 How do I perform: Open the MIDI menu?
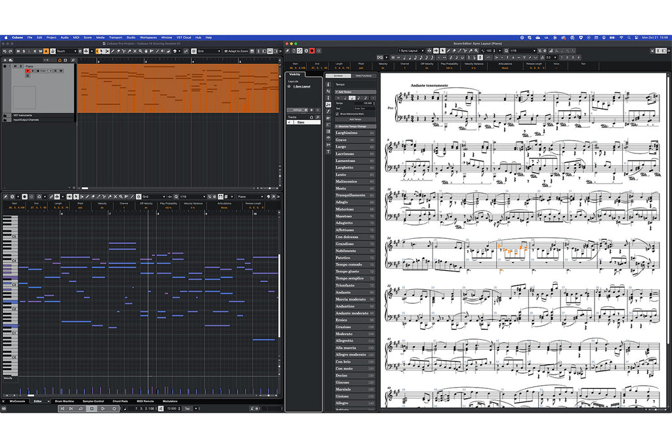(x=76, y=37)
